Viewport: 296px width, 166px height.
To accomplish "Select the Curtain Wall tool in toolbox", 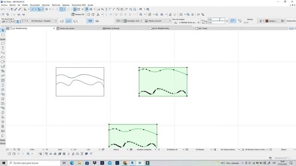I will click(x=3, y=80).
